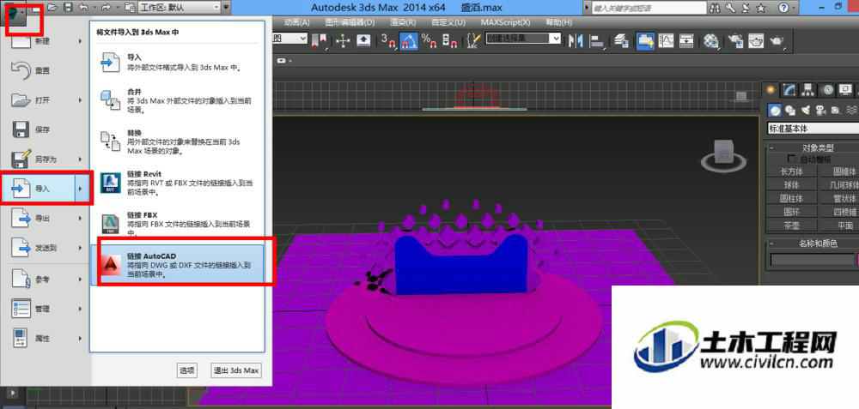Click the Project Folder icon beside workspace selector
Screen dimensions: 859x409
tap(130, 7)
